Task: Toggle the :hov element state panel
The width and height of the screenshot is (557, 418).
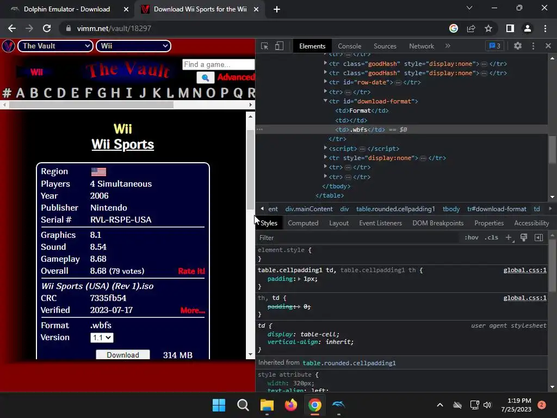Action: (x=472, y=237)
